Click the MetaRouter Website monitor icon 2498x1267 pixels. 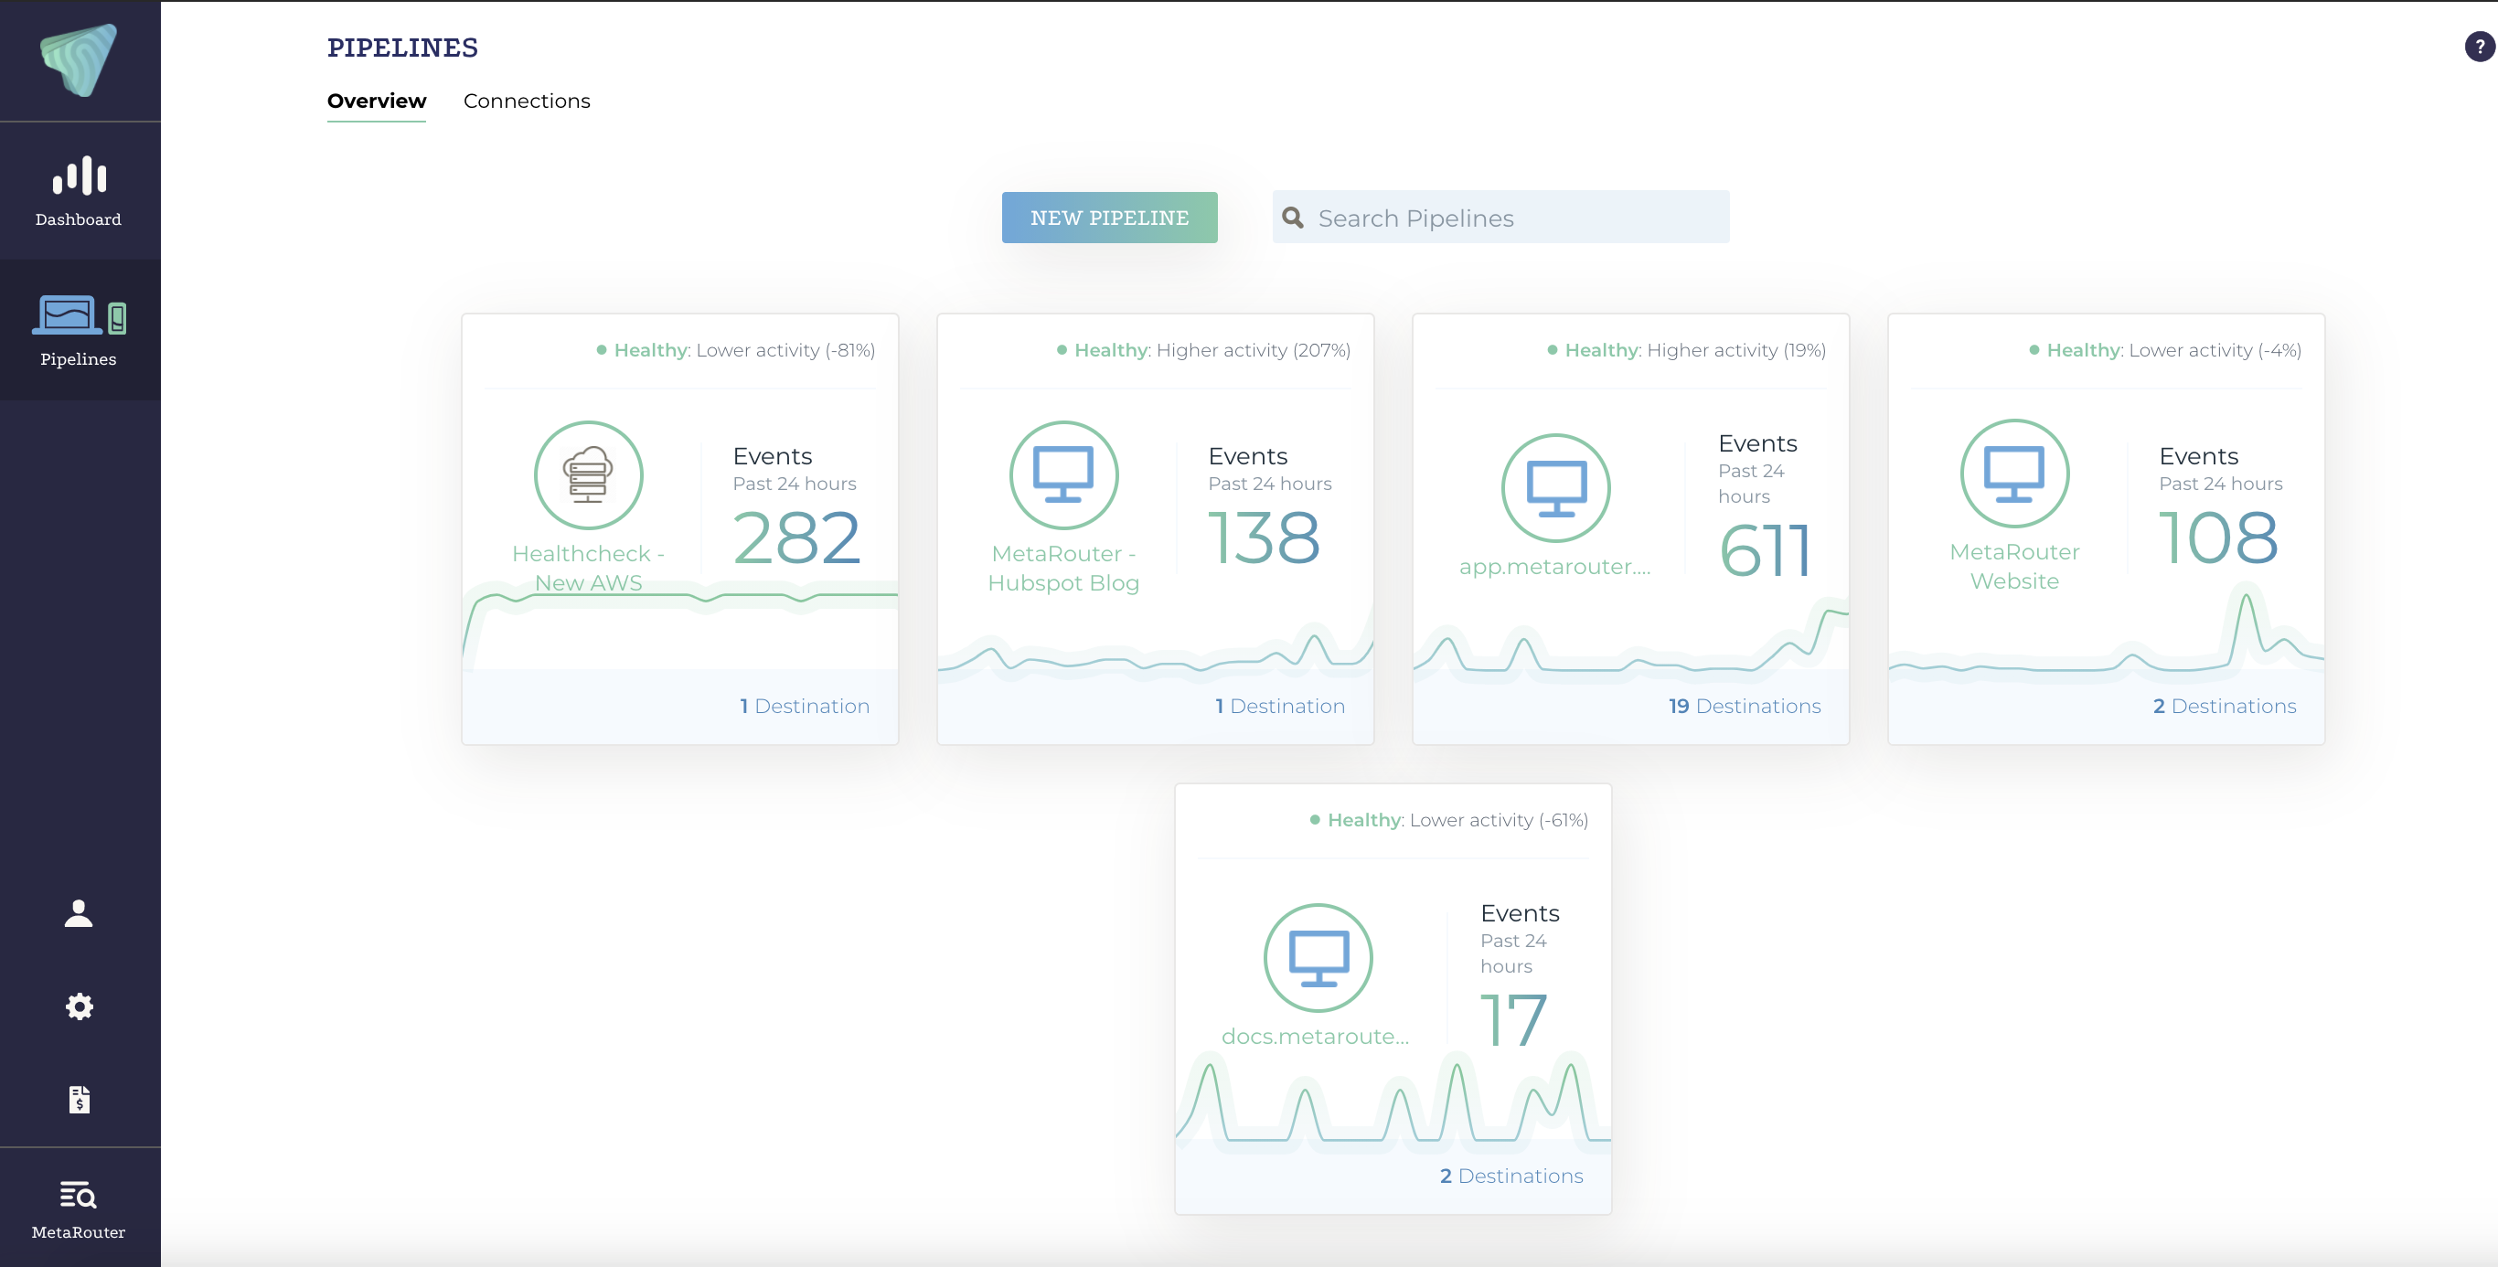pos(2014,473)
